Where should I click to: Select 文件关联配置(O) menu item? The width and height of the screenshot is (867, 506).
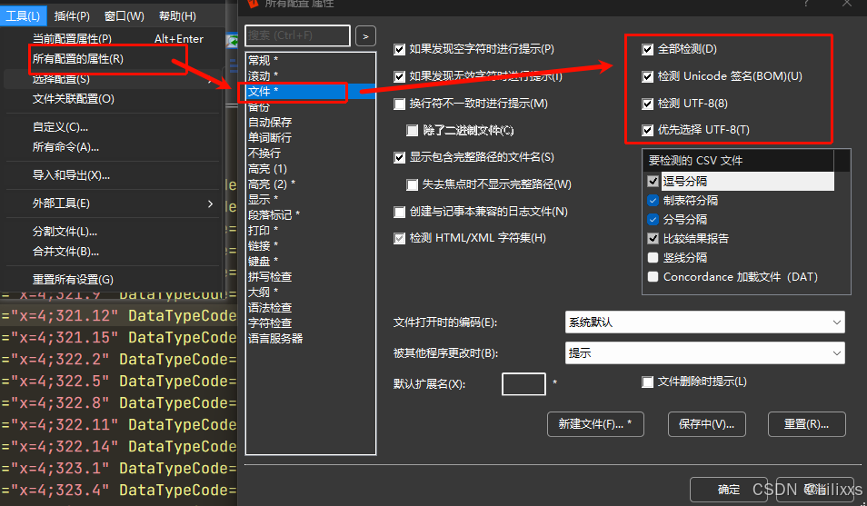click(113, 99)
